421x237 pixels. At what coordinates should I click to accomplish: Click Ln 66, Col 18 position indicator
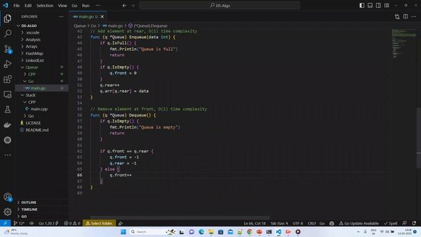point(255,223)
